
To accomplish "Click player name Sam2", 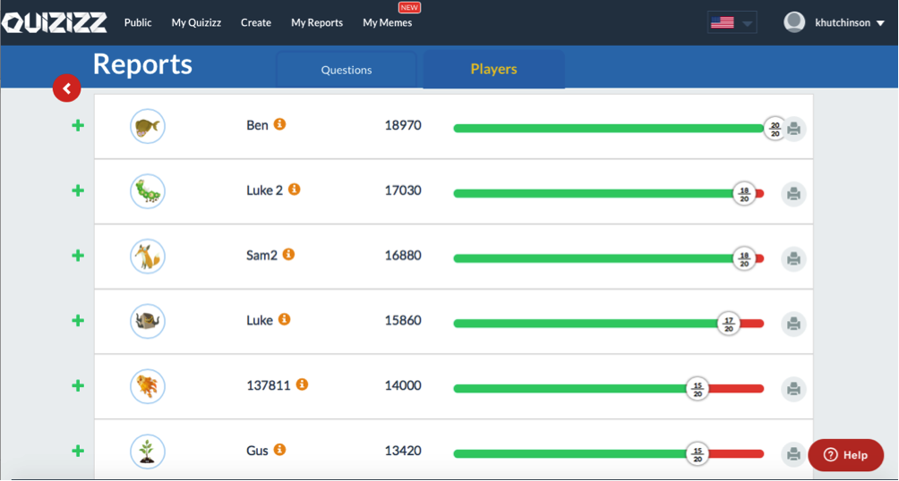I will (x=261, y=256).
